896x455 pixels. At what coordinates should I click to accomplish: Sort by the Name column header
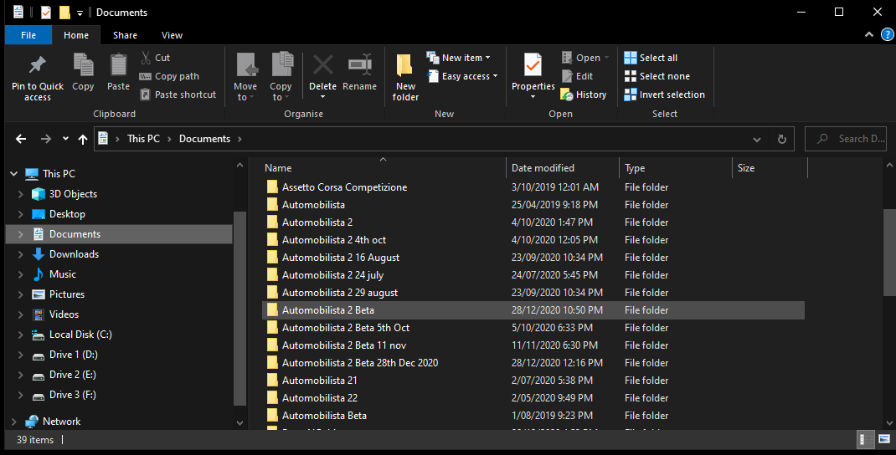(x=384, y=168)
